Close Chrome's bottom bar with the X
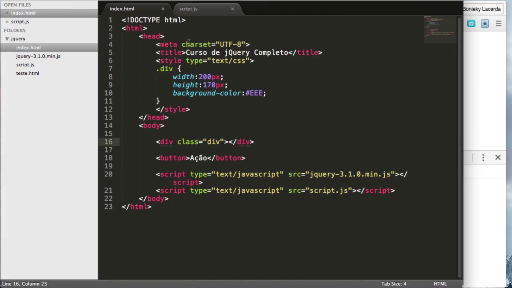Screen dimensions: 512x288 click(498, 158)
